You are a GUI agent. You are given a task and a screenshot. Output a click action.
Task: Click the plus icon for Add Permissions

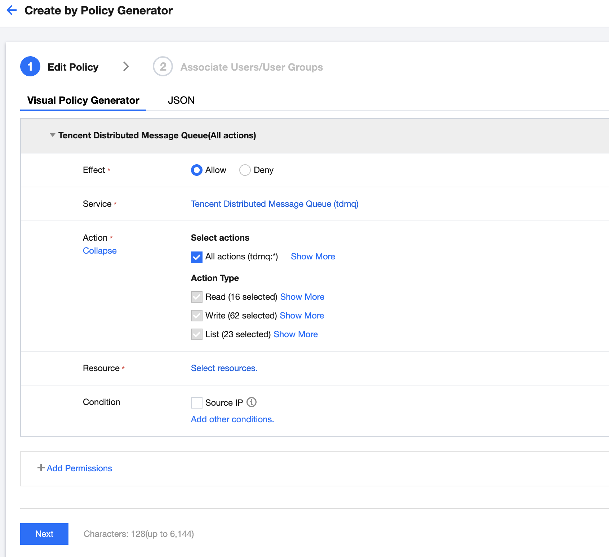pyautogui.click(x=41, y=468)
